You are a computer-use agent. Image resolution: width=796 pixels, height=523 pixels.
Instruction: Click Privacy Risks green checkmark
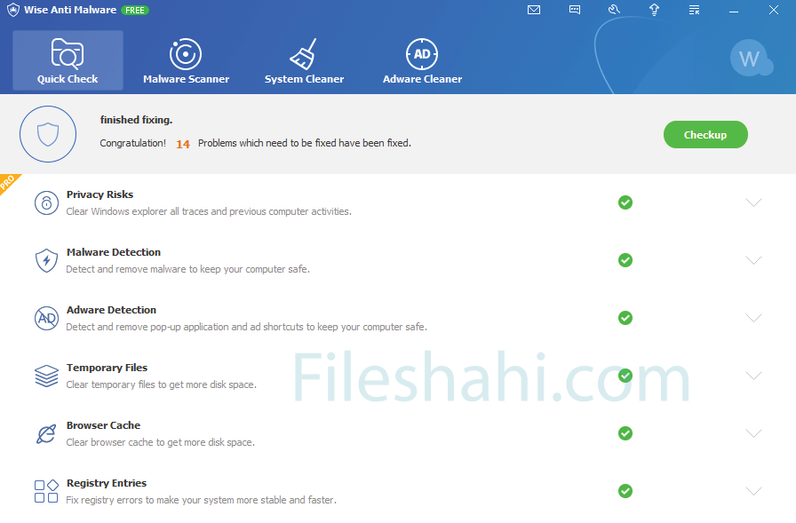(x=625, y=202)
